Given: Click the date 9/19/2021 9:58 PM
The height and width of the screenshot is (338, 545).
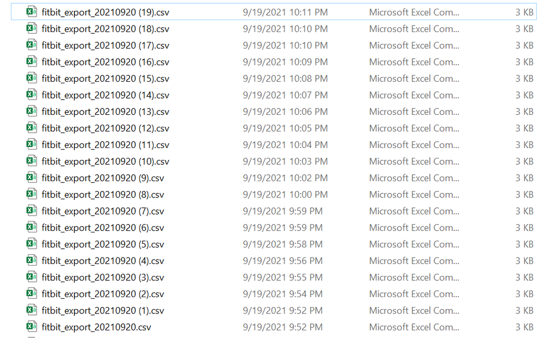Looking at the screenshot, I should click(x=283, y=244).
